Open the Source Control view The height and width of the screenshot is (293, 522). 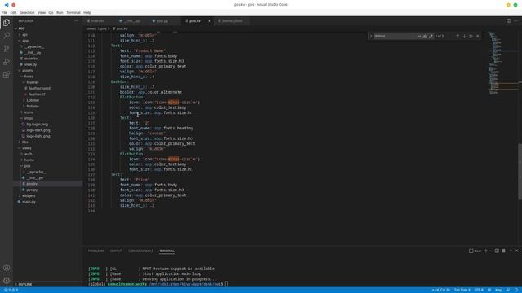tap(7, 49)
